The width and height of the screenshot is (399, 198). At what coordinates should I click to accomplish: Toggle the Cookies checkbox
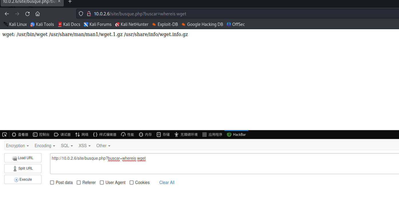132,183
